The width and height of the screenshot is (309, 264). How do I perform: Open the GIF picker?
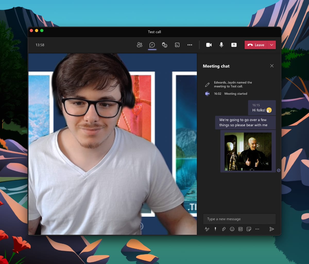(x=241, y=229)
